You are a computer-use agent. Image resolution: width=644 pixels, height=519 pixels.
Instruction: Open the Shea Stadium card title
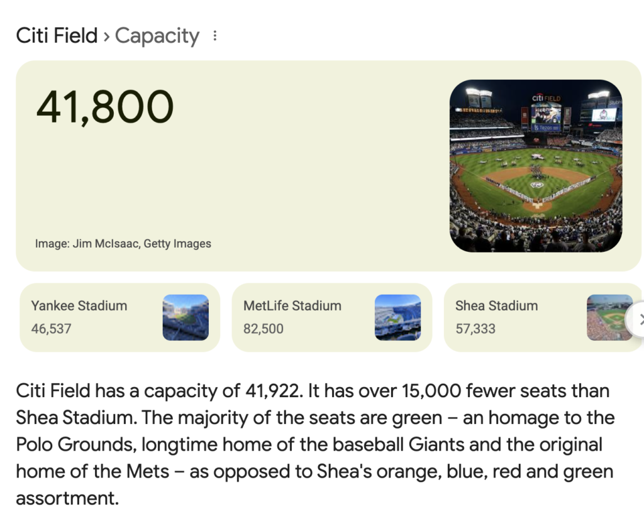497,305
